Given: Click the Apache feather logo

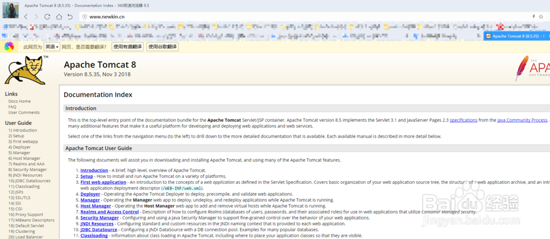Looking at the screenshot, I should 532,68.
